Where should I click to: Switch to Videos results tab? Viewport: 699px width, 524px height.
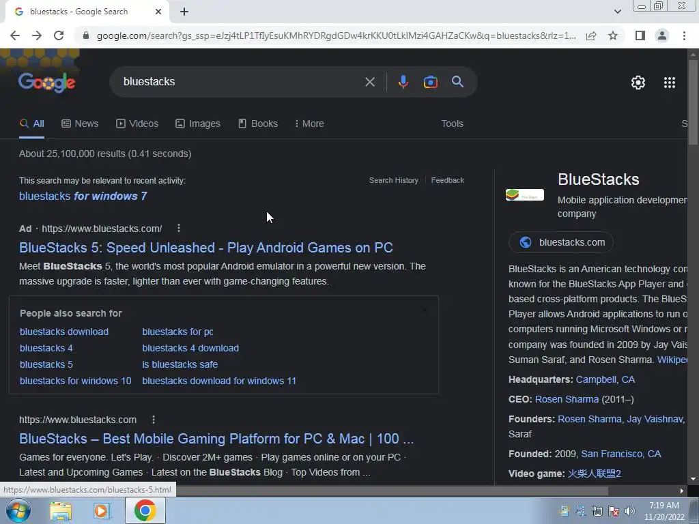[x=137, y=124]
